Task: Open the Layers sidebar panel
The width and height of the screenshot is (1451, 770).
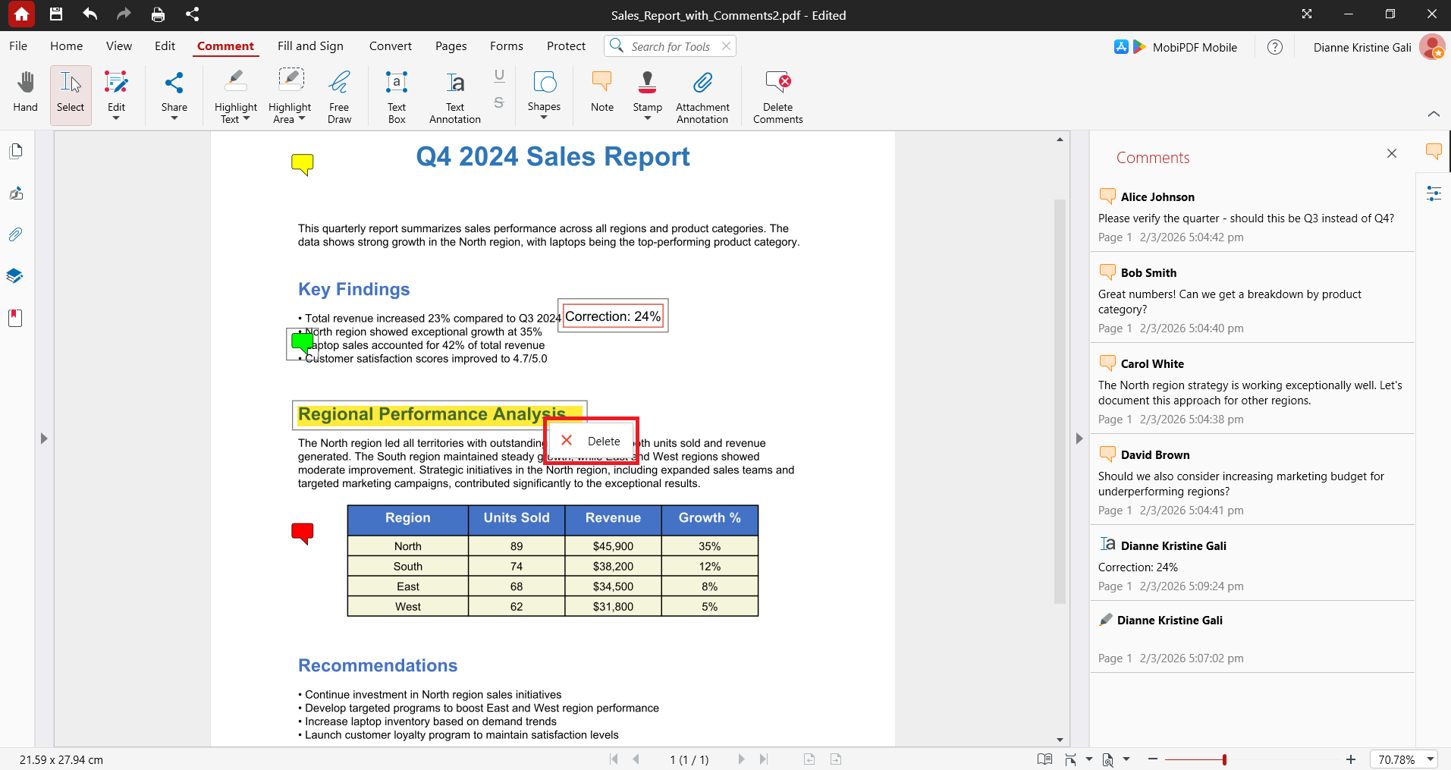Action: pyautogui.click(x=15, y=275)
